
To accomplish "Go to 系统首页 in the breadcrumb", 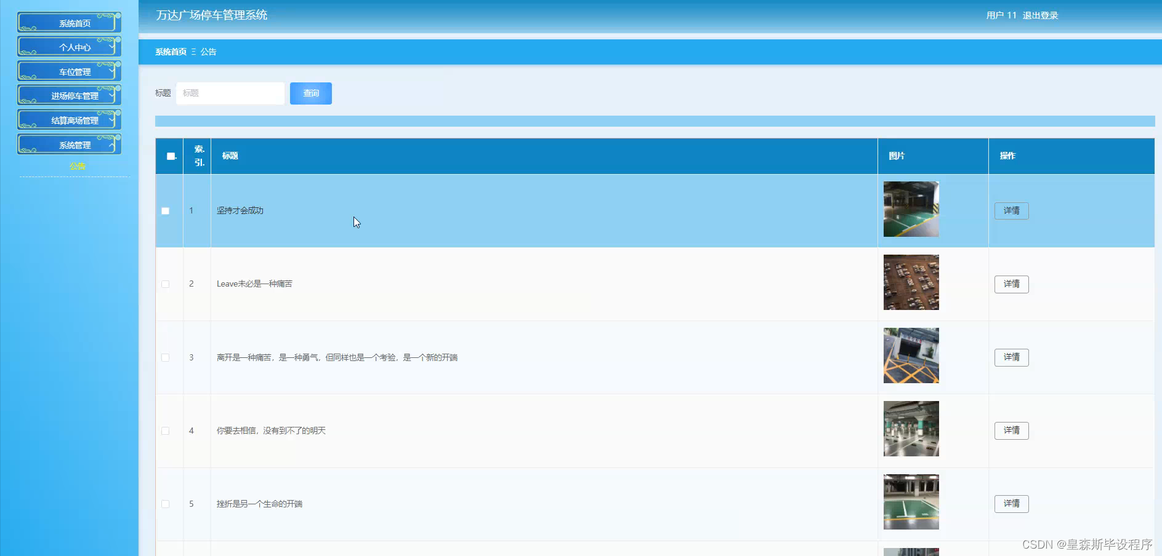I will (x=171, y=52).
